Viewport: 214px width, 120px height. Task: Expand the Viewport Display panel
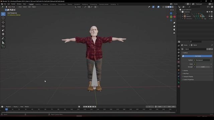(x=188, y=77)
